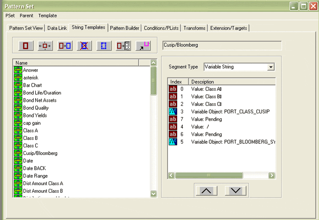Screen dimensions: 319x220
Task: Click the rectangle-to-document toolbar icon
Action: click(124, 45)
